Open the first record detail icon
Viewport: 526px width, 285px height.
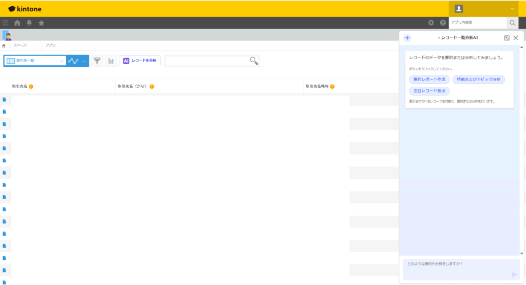pyautogui.click(x=5, y=99)
